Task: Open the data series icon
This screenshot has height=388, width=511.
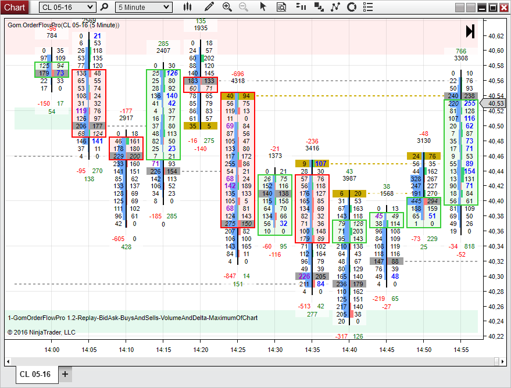Action: [319, 7]
